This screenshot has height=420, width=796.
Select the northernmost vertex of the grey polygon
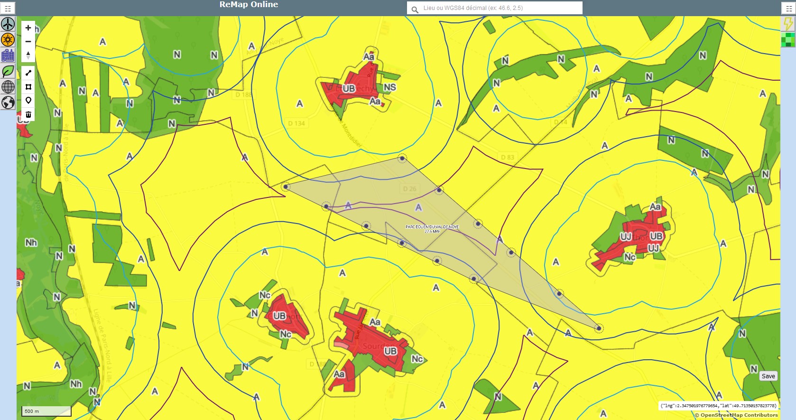tap(402, 159)
